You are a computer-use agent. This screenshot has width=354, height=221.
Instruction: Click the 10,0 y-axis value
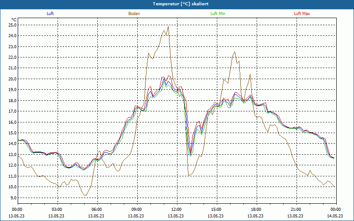pyautogui.click(x=12, y=187)
